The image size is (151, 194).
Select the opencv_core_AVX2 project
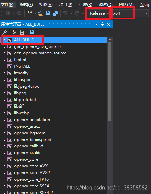32,173
